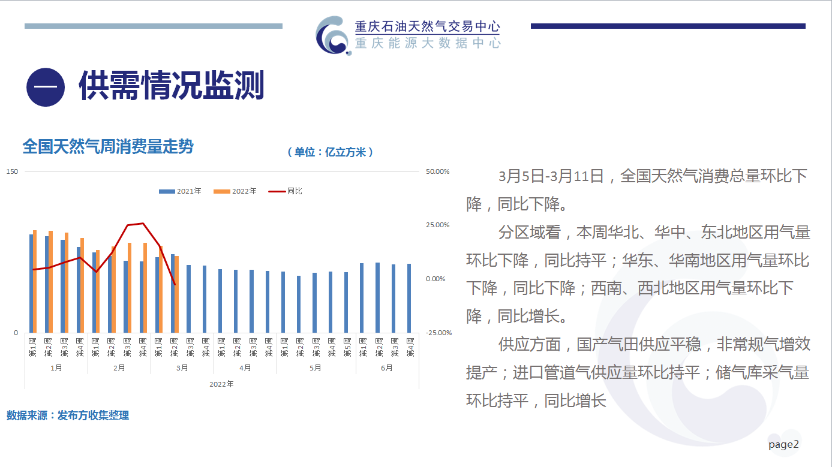
Task: Click the right axis label 25.00%
Action: [x=437, y=225]
